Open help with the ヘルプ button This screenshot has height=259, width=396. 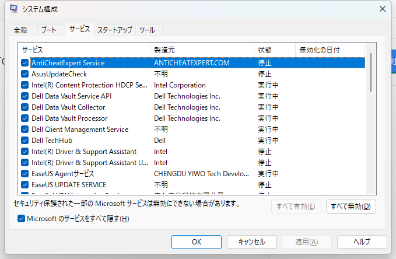(362, 242)
